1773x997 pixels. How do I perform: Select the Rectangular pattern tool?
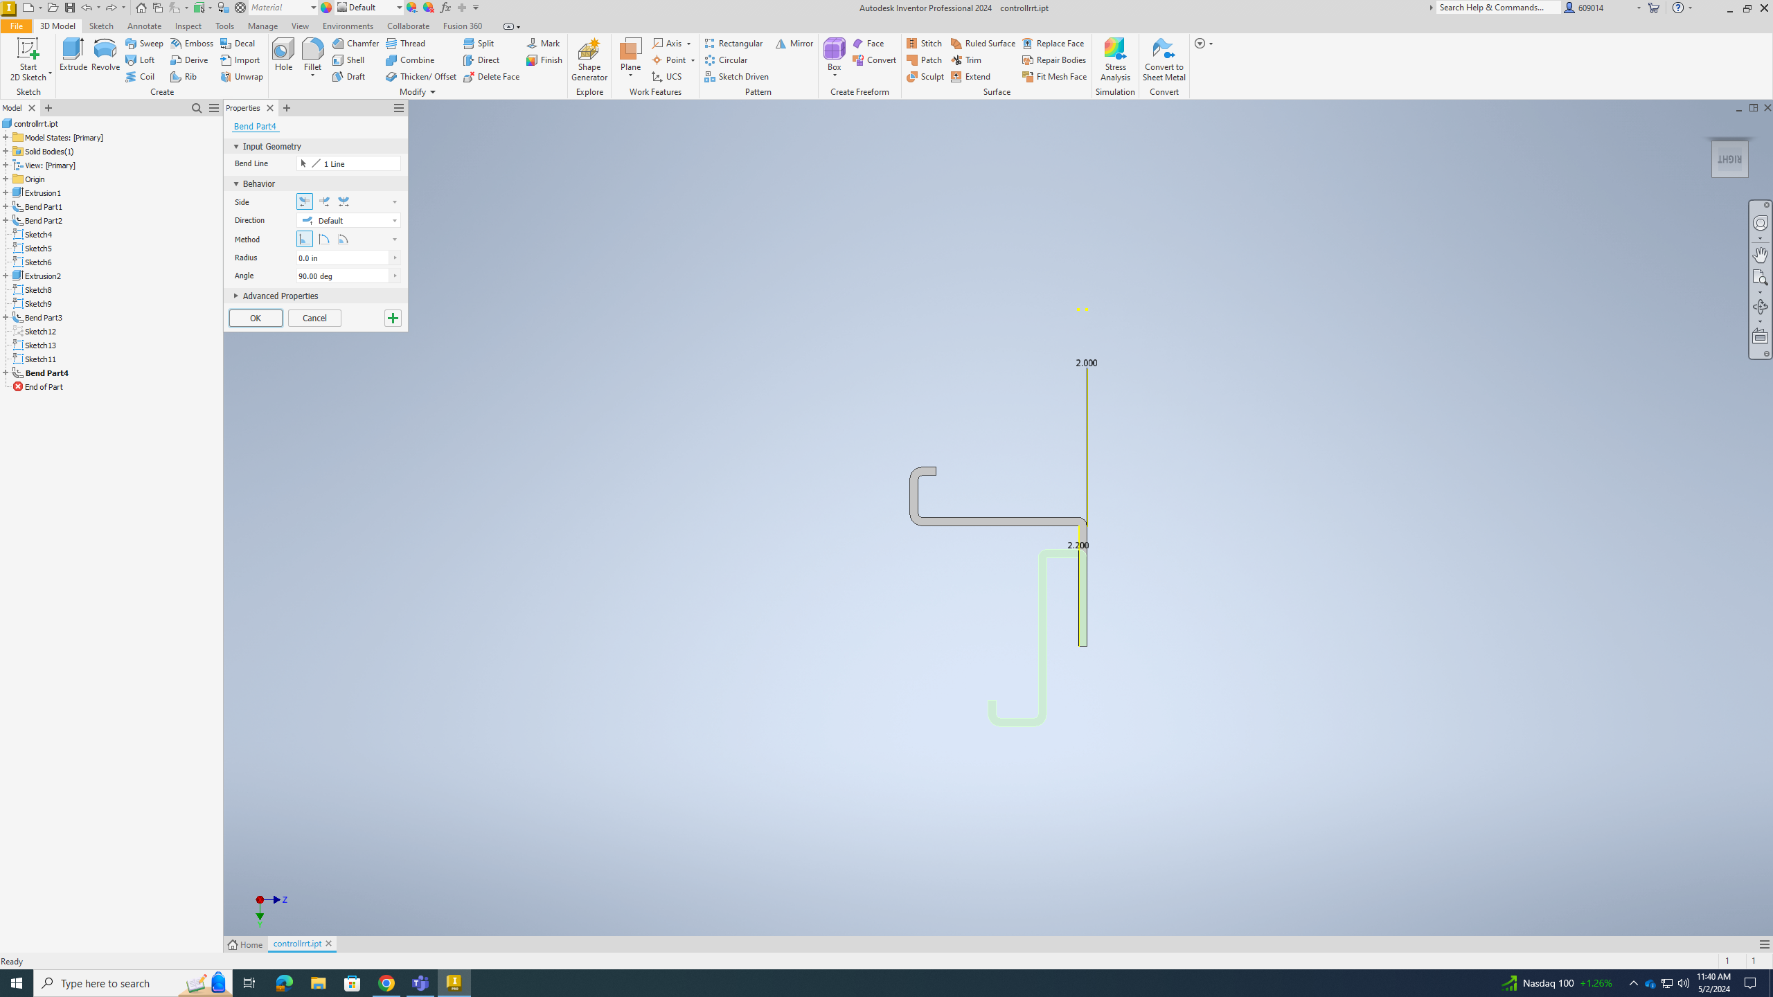(x=733, y=43)
